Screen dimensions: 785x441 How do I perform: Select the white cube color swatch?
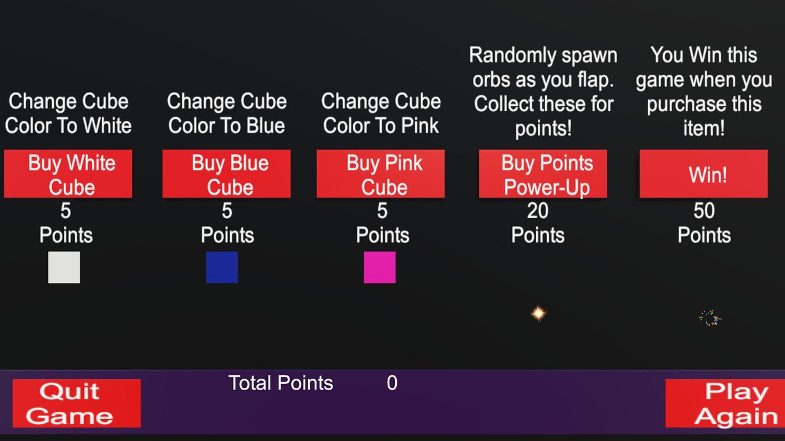click(x=64, y=267)
